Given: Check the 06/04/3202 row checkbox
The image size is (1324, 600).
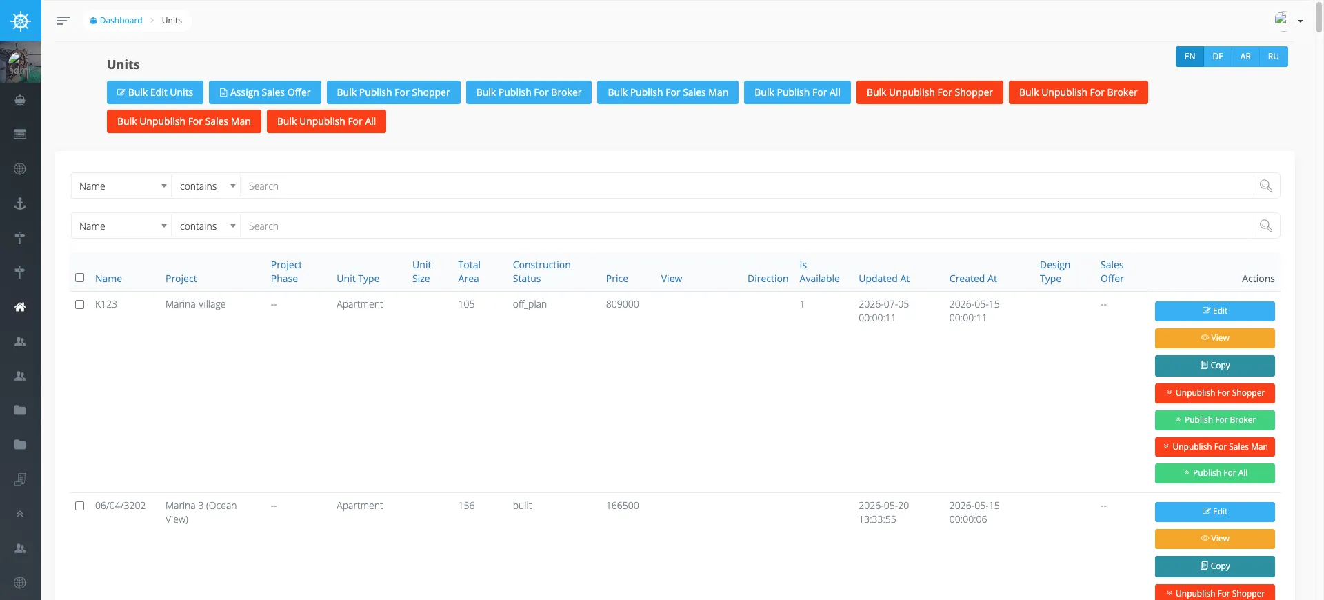Looking at the screenshot, I should (80, 506).
